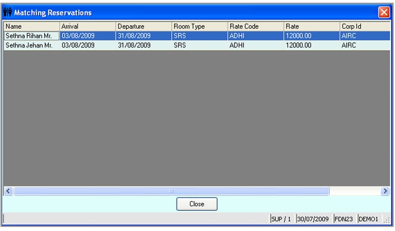Click the Departure column header
Screen dimensions: 395x231
(143, 26)
